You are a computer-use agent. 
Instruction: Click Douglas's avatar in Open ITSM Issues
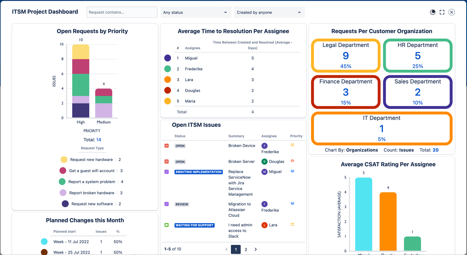click(x=264, y=161)
